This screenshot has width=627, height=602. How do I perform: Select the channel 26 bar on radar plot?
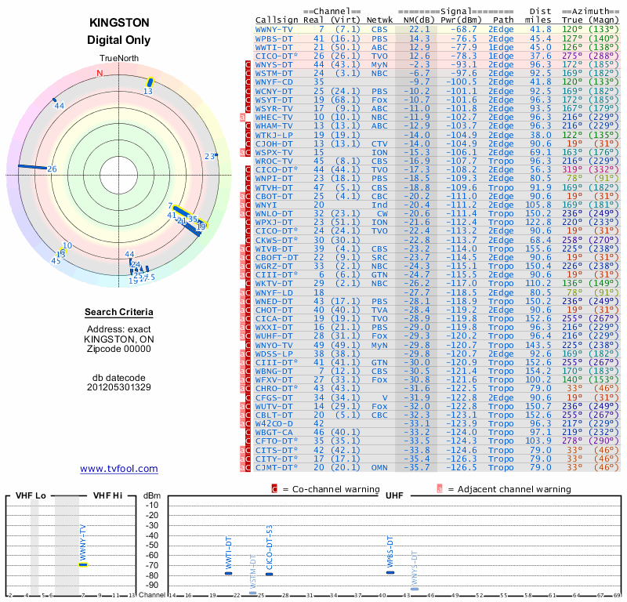pos(33,167)
